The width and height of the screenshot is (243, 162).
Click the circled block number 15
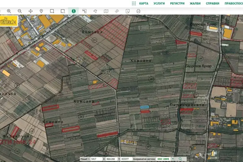(205, 31)
